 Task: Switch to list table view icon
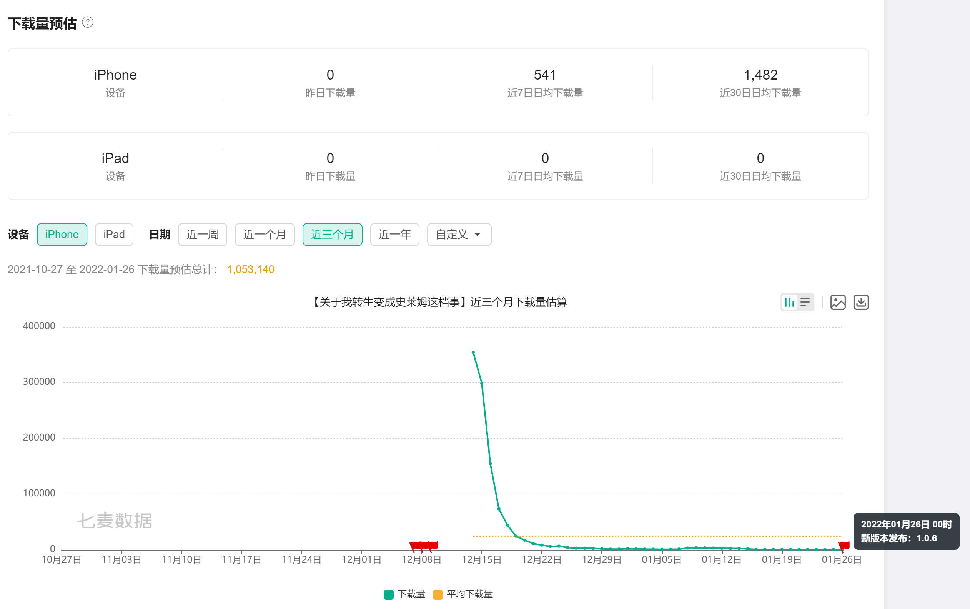pyautogui.click(x=805, y=302)
